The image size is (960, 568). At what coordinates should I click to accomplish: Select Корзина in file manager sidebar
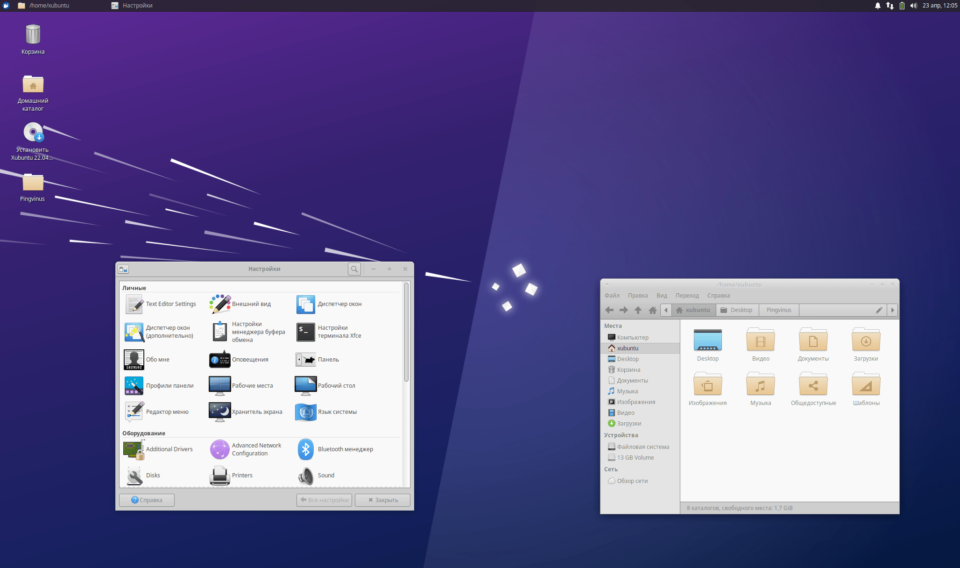pyautogui.click(x=640, y=370)
